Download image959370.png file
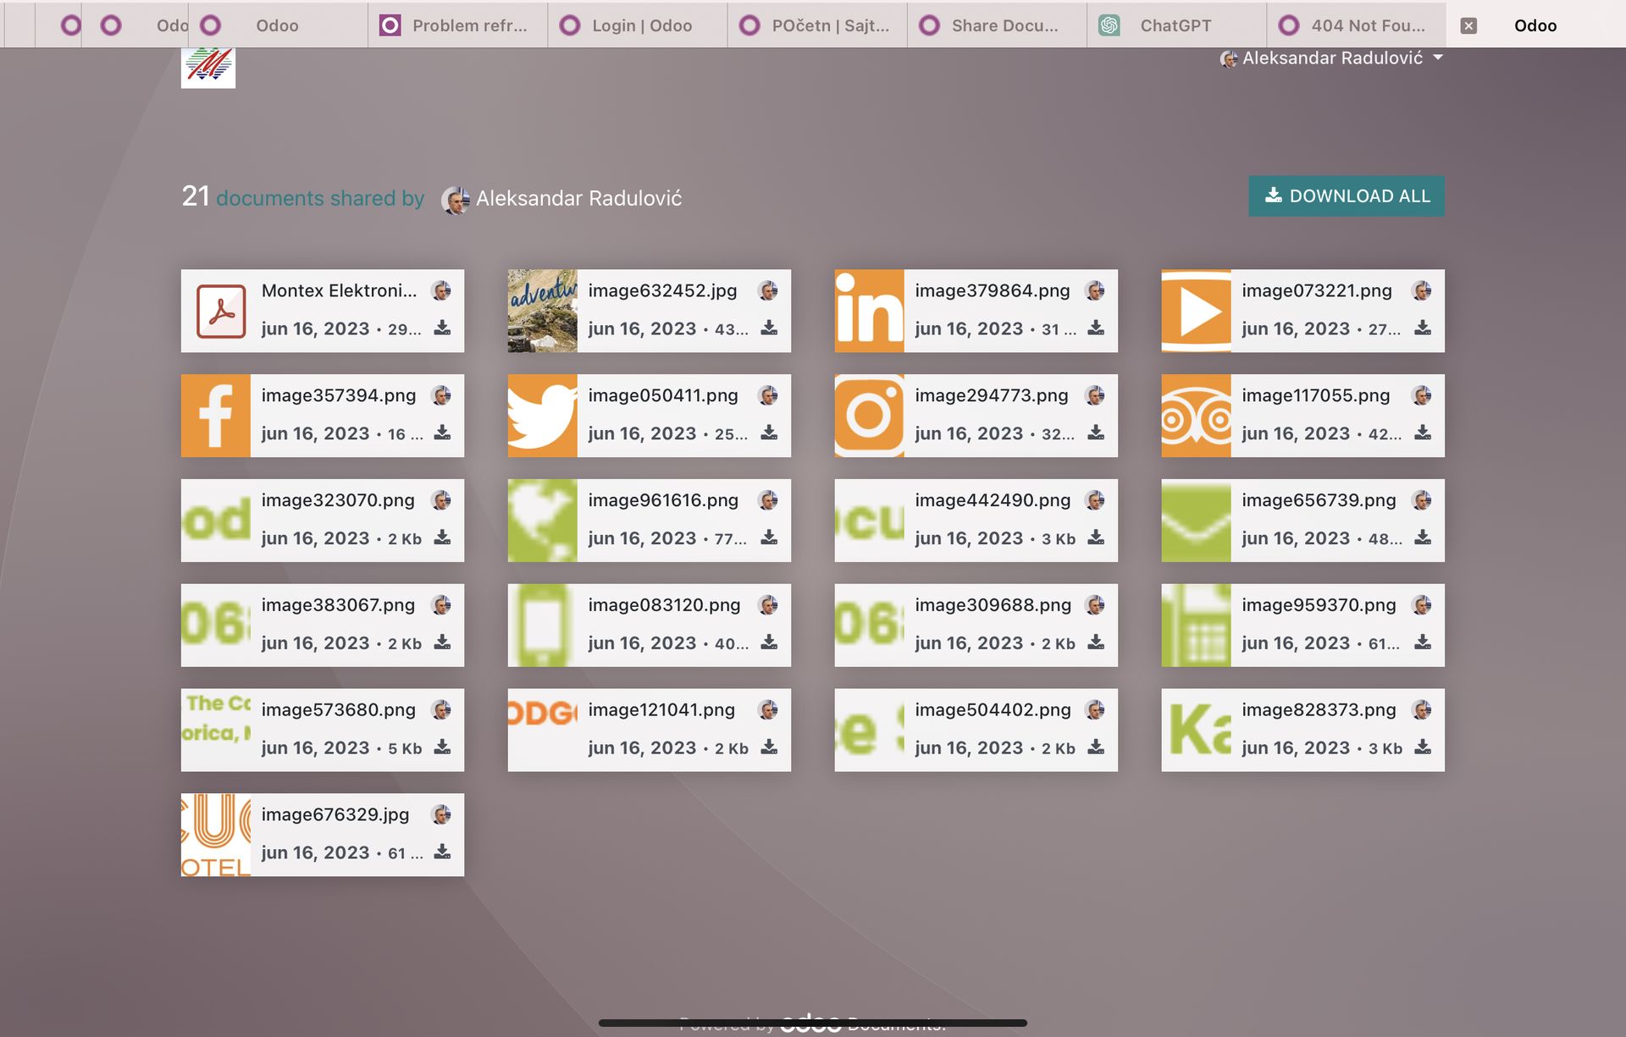The image size is (1626, 1037). coord(1423,643)
